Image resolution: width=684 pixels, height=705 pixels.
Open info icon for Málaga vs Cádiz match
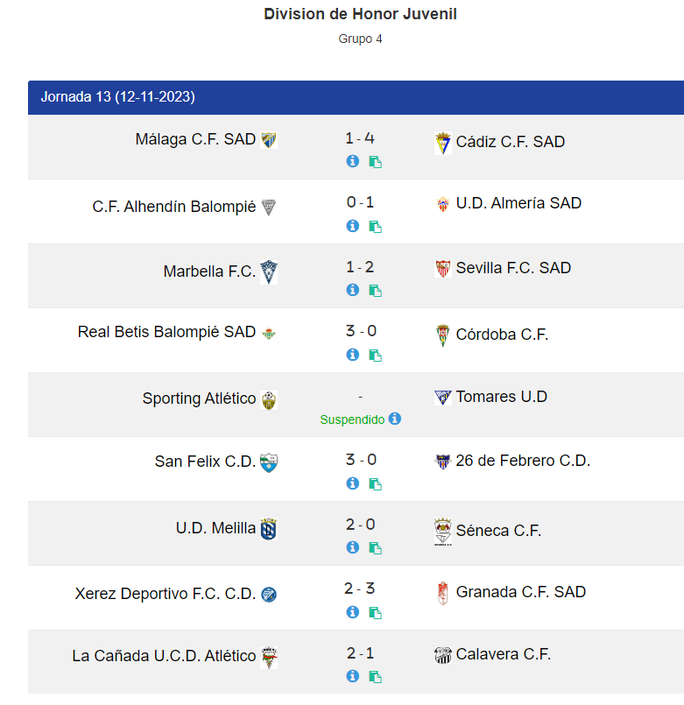(x=353, y=161)
